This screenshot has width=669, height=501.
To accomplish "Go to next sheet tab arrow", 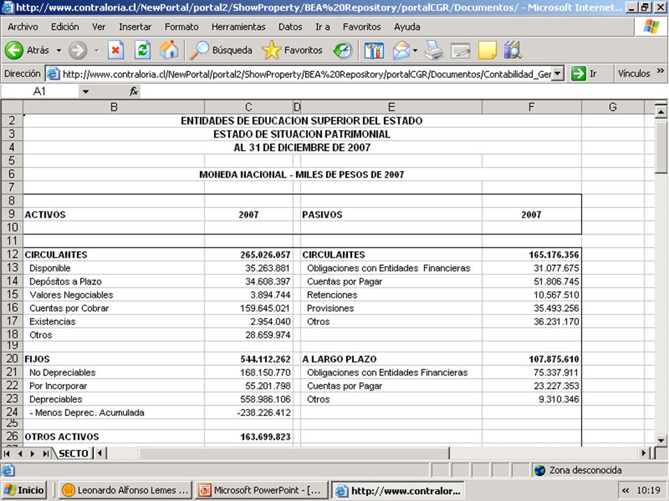I will (33, 453).
